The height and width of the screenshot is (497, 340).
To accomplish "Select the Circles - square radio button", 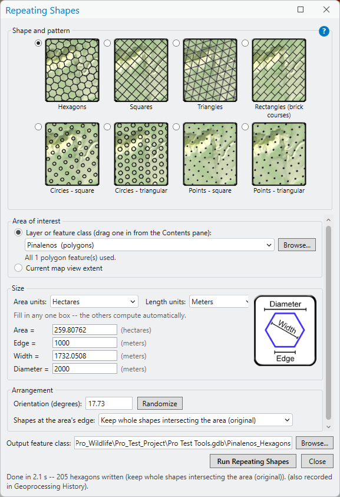I will (38, 127).
